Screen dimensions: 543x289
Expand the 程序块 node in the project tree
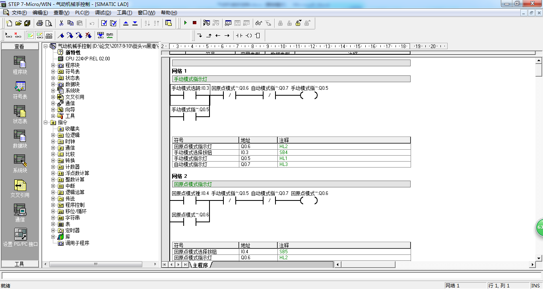click(x=53, y=65)
